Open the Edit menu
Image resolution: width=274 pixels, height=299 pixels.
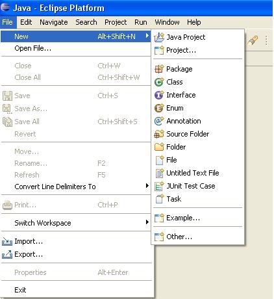26,22
